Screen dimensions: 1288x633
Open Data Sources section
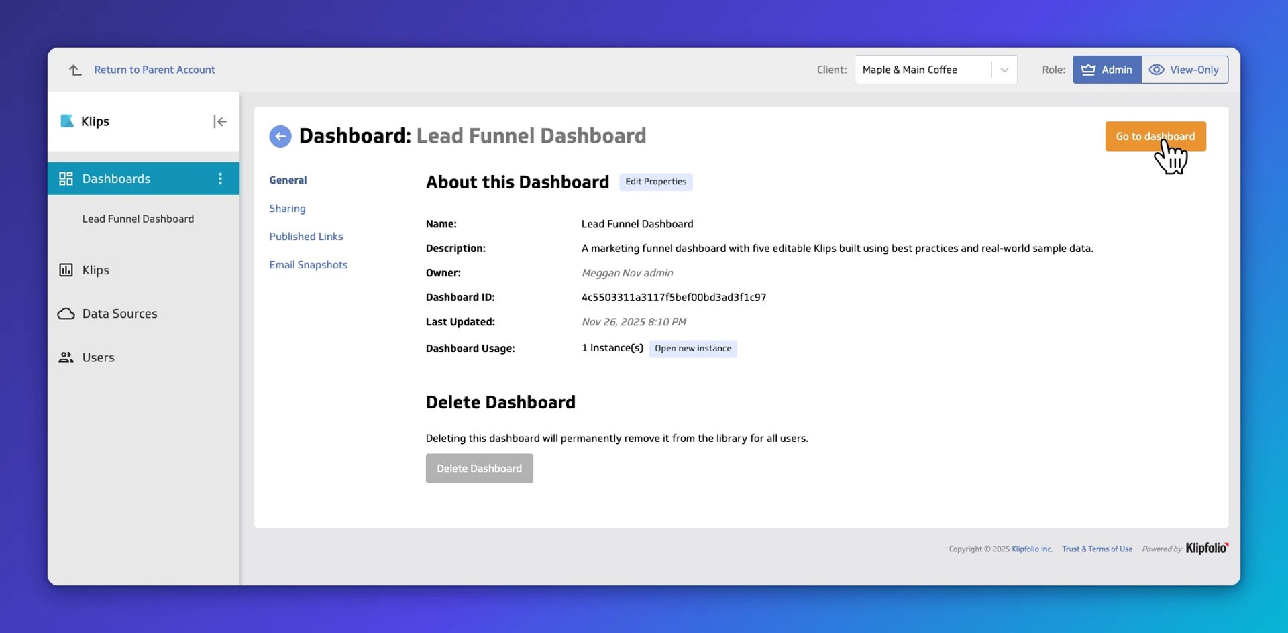[119, 314]
